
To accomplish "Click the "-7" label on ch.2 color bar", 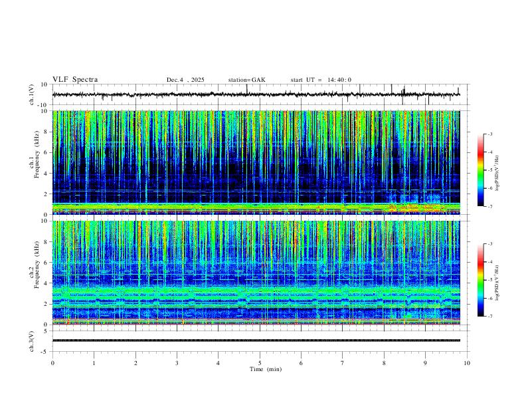I will (490, 316).
